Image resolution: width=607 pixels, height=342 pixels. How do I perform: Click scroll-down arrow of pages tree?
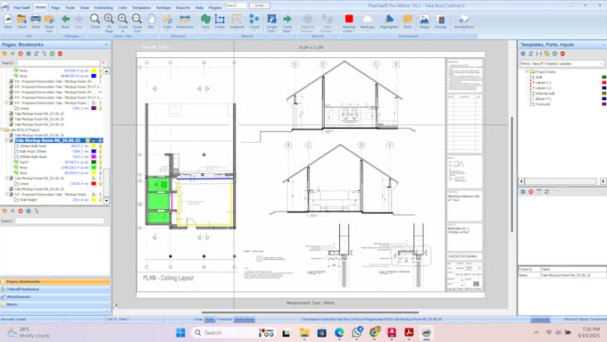(x=106, y=201)
